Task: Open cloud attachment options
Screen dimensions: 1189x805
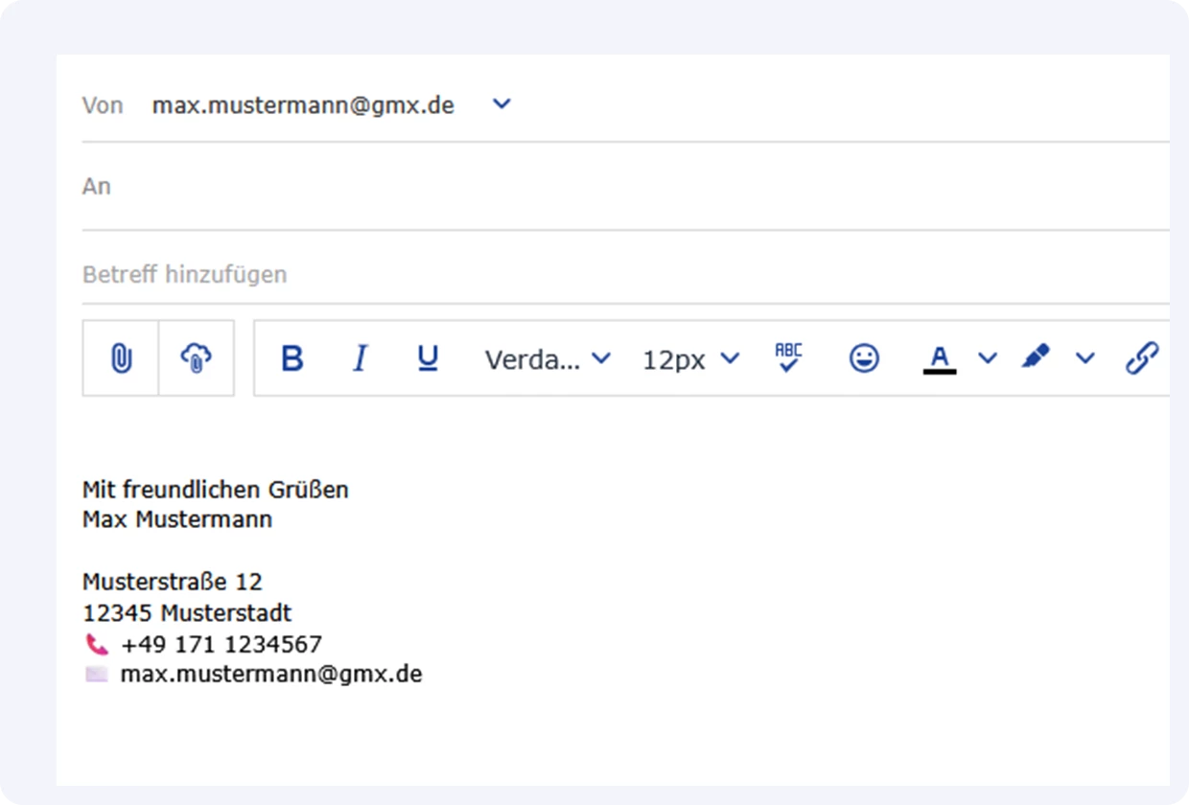Action: (x=197, y=357)
